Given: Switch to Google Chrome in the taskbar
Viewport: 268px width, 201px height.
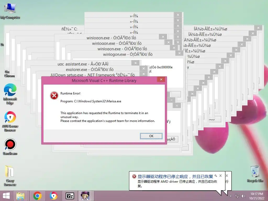Looking at the screenshot, I should click(37, 196).
